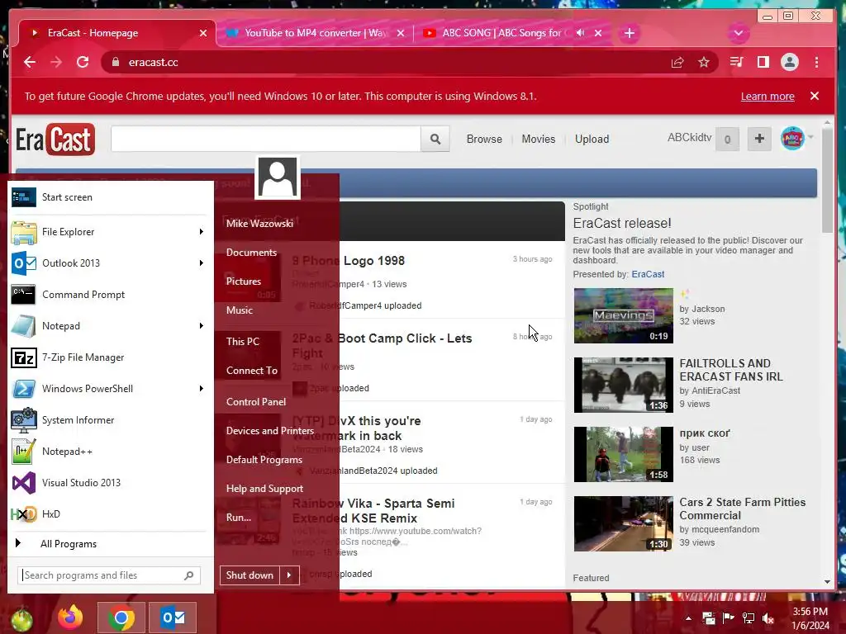The image size is (846, 634).
Task: Open Chrome profile avatar icon
Action: [789, 62]
